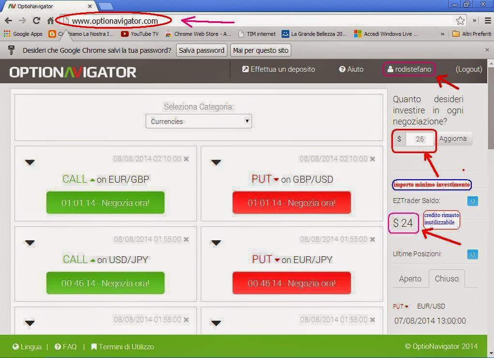Viewport: 494px width, 358px height.
Task: Click Mai per questo sito button
Action: [x=260, y=50]
